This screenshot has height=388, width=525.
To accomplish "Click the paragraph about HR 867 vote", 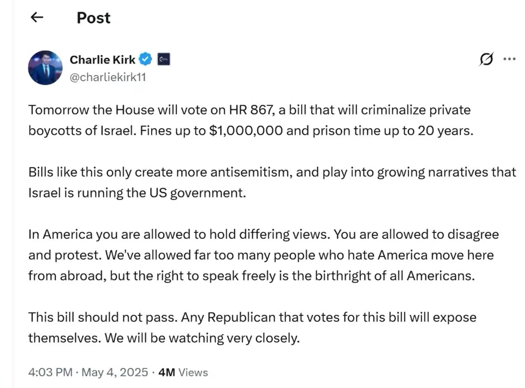I will pos(251,120).
